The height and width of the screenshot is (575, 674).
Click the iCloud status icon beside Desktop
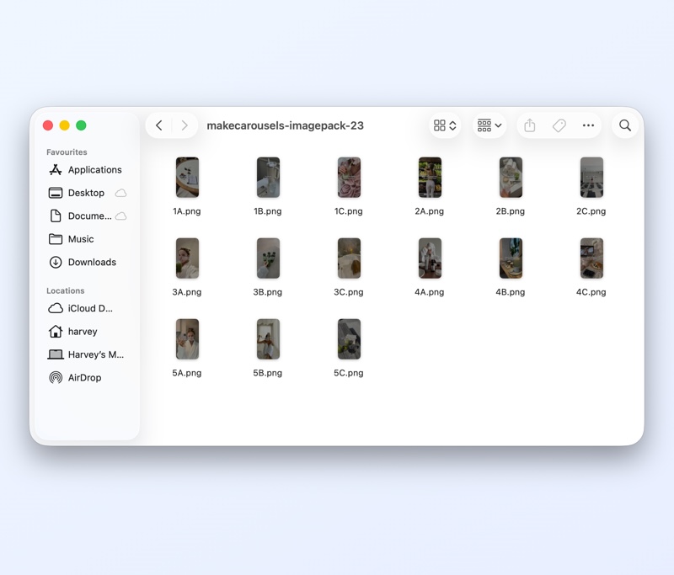pos(120,193)
